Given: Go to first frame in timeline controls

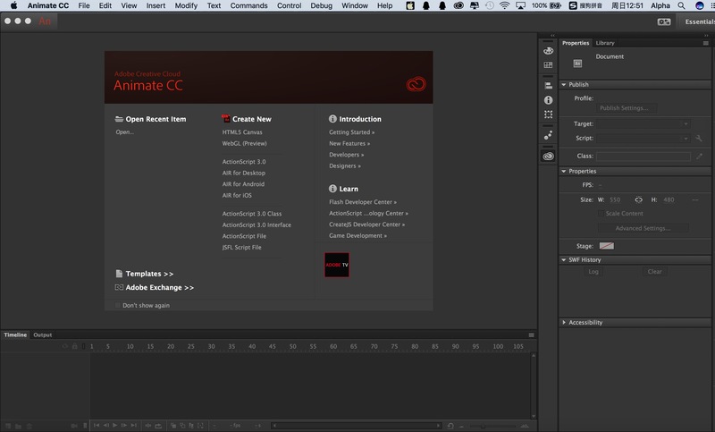Looking at the screenshot, I should click(x=97, y=425).
